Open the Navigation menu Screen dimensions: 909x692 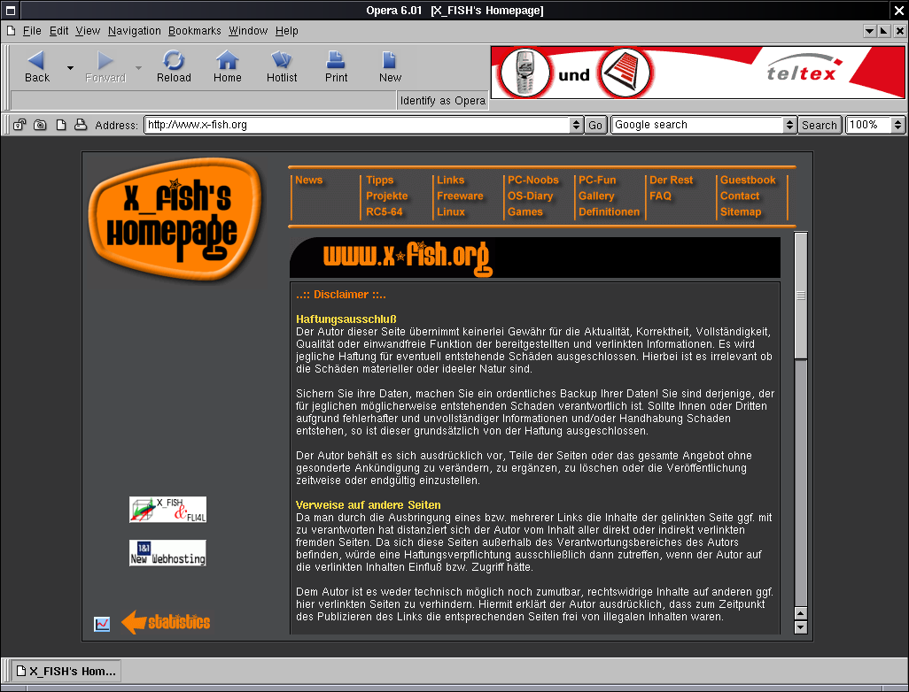tap(134, 30)
